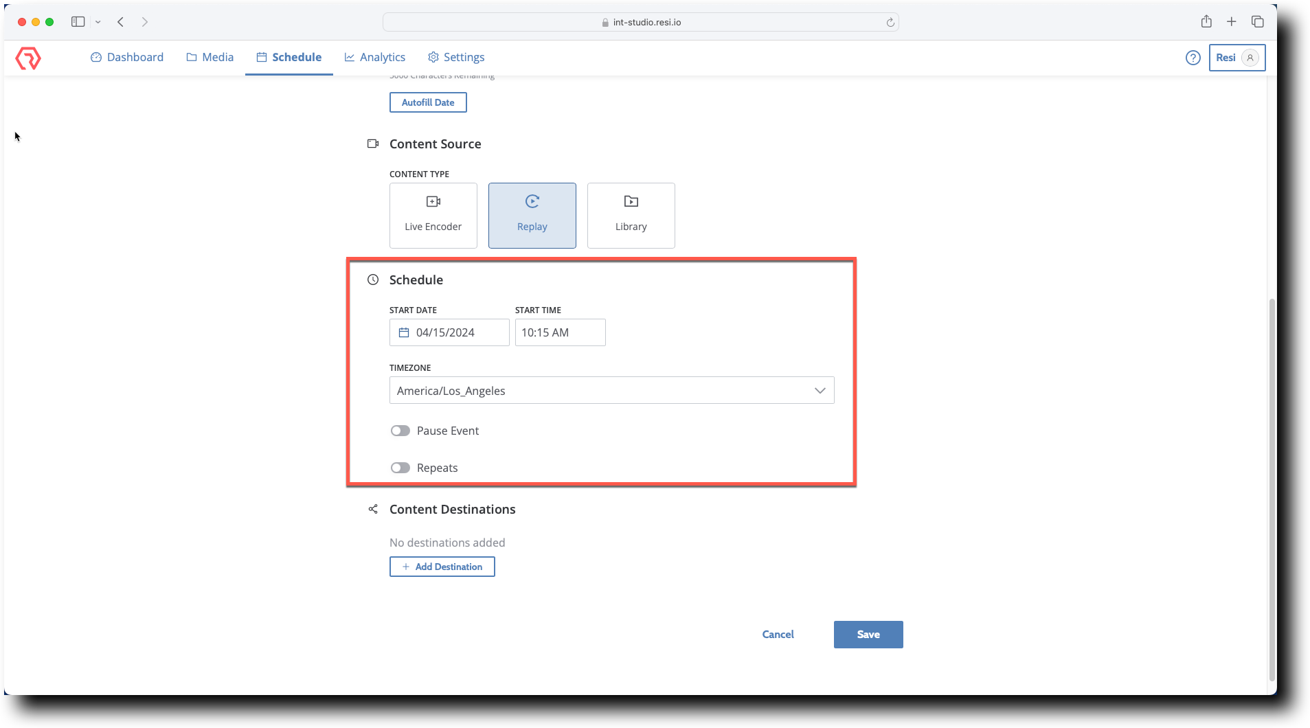
Task: Click the Start Time input field
Action: [560, 332]
